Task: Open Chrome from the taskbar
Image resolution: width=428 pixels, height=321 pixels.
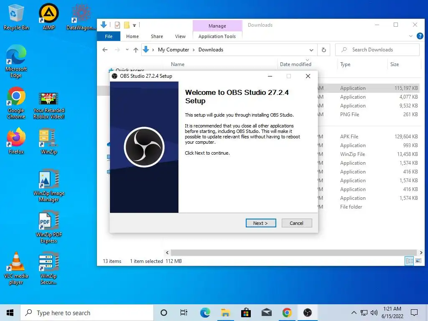Action: tap(287, 313)
